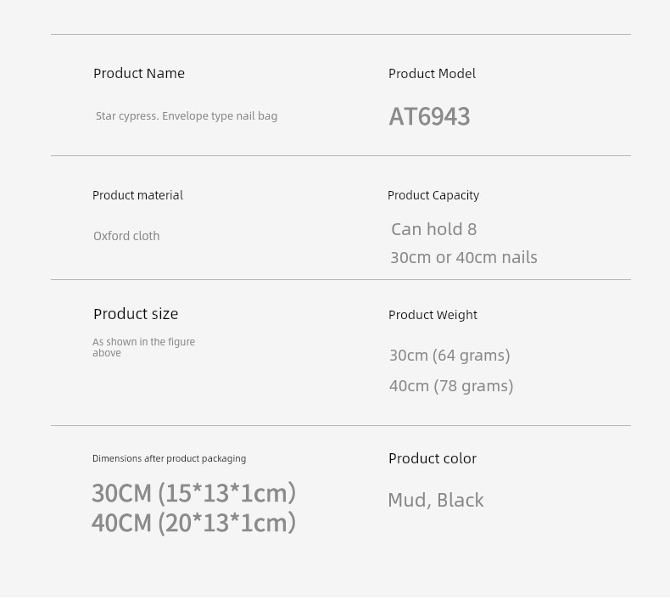Image resolution: width=670 pixels, height=600 pixels.
Task: Click the '30cm (64 grams)' weight value
Action: (449, 356)
